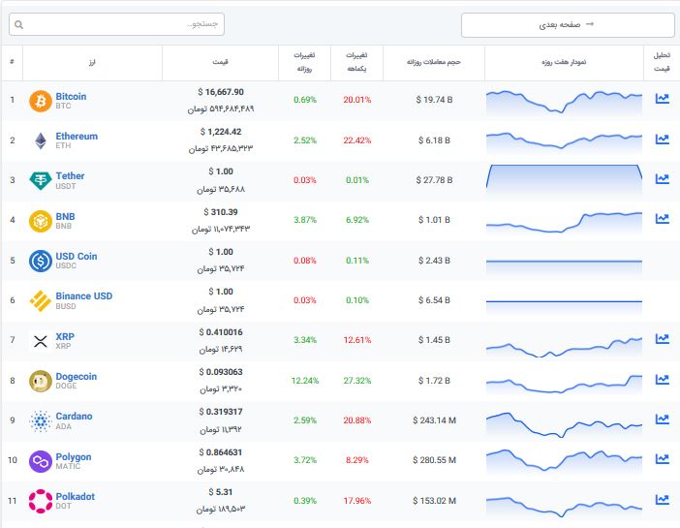The height and width of the screenshot is (528, 680).
Task: Select Dogecoin daily change 12.24%
Action: pos(305,381)
